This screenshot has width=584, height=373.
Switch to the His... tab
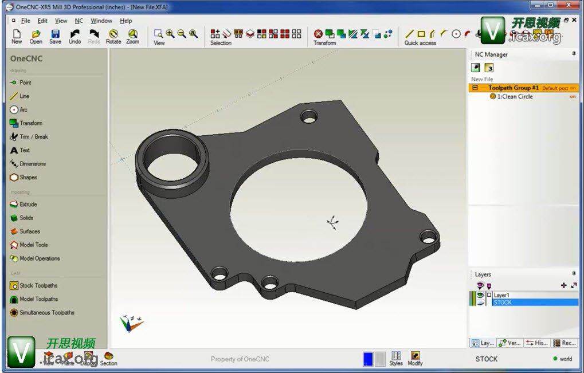click(x=537, y=343)
